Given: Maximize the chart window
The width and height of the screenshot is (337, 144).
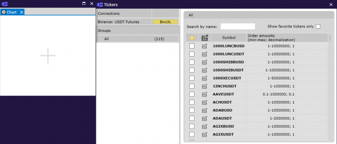Looking at the screenshot, I should [84, 3].
